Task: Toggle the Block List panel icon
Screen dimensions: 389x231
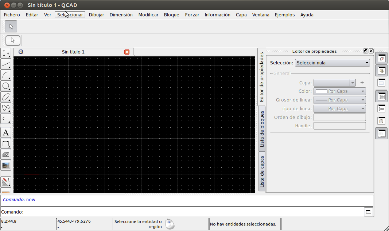Action: pyautogui.click(x=382, y=71)
